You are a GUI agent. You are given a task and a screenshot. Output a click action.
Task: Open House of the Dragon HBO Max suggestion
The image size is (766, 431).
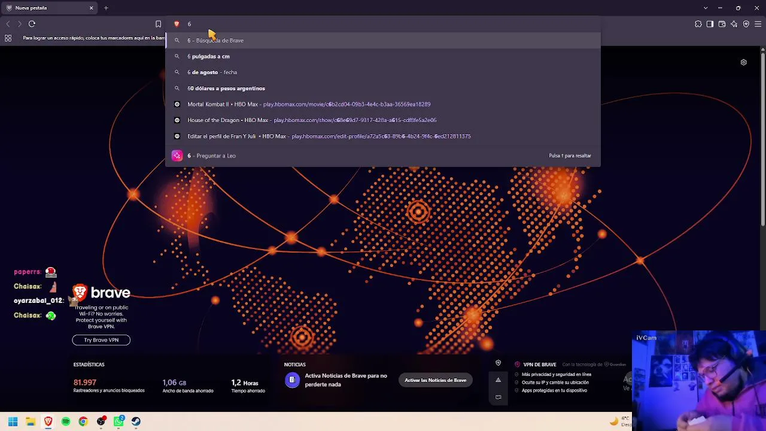[x=383, y=120]
